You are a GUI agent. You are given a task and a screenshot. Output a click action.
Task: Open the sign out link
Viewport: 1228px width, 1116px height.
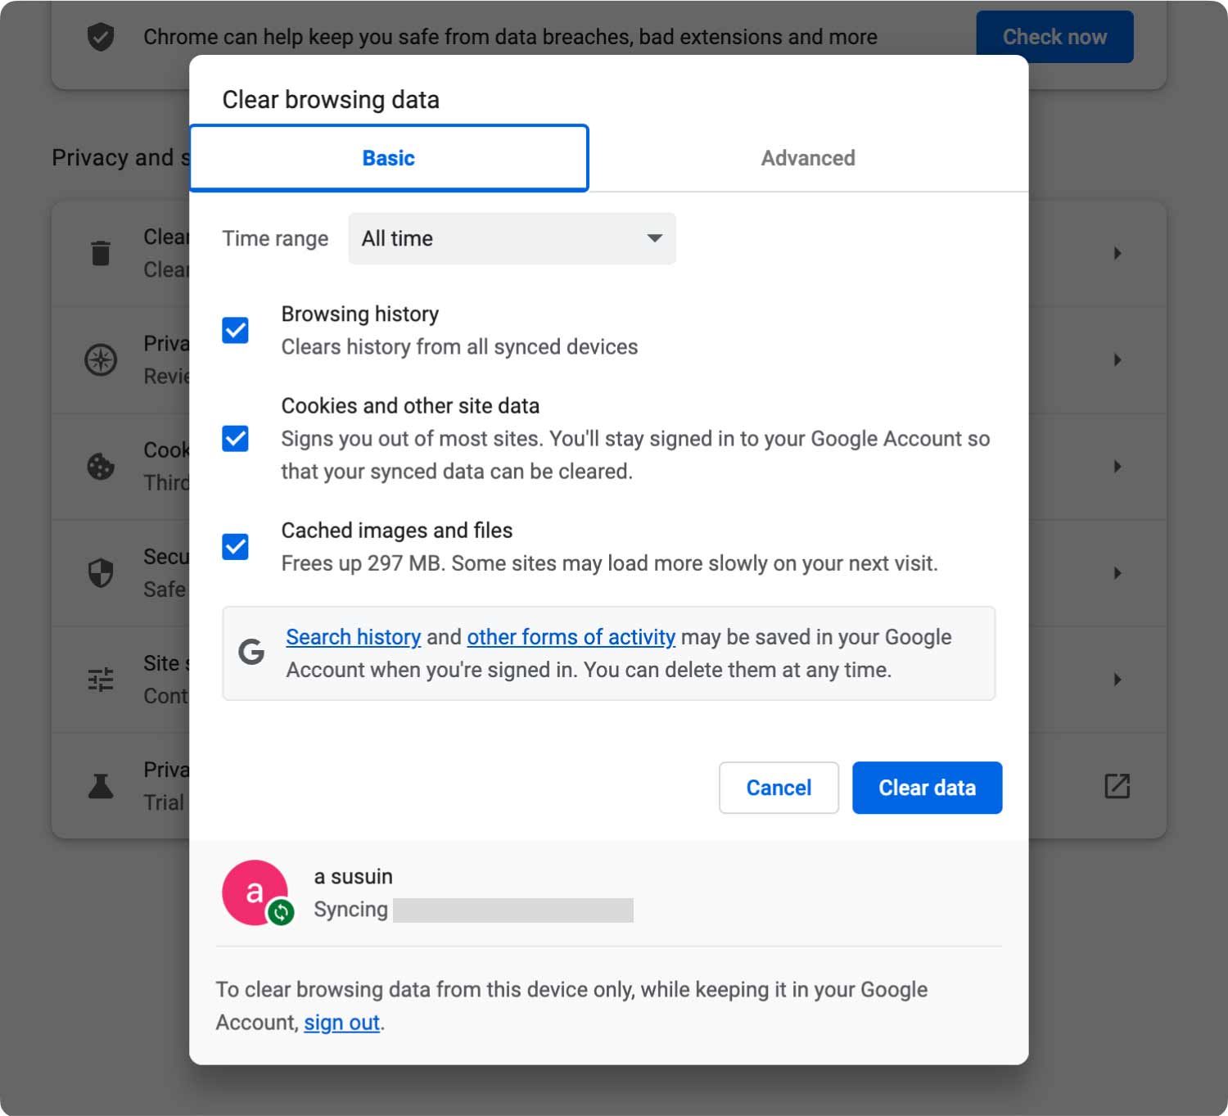click(x=341, y=1023)
